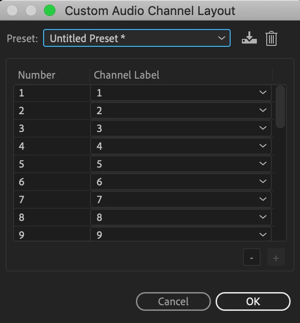The width and height of the screenshot is (300, 323).
Task: Expand Channel Label dropdown for channel 5
Action: click(180, 164)
